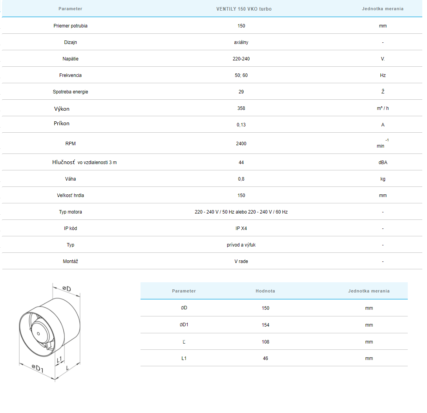Click the 'VENTILY 150 VKO turbo' column header
427x413 pixels.
click(244, 9)
